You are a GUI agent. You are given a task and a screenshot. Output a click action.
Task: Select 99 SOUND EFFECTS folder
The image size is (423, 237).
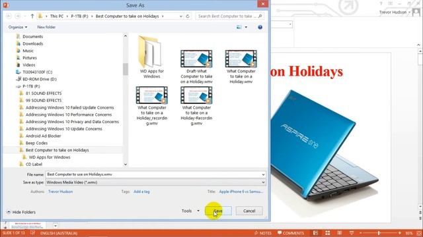pos(44,101)
